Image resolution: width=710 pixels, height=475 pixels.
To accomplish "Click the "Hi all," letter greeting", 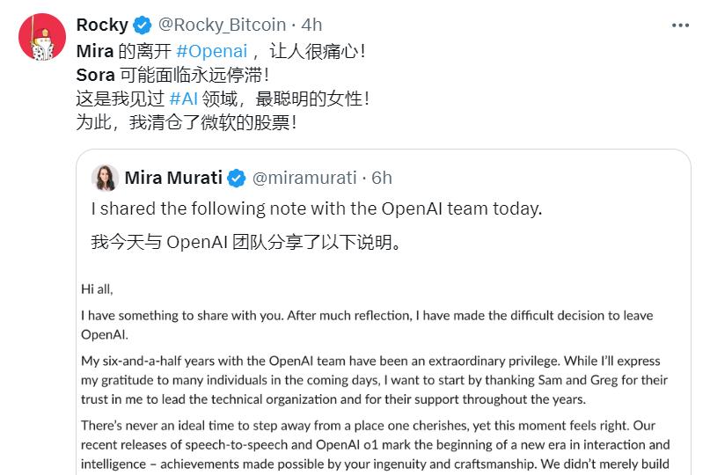I will tap(97, 288).
